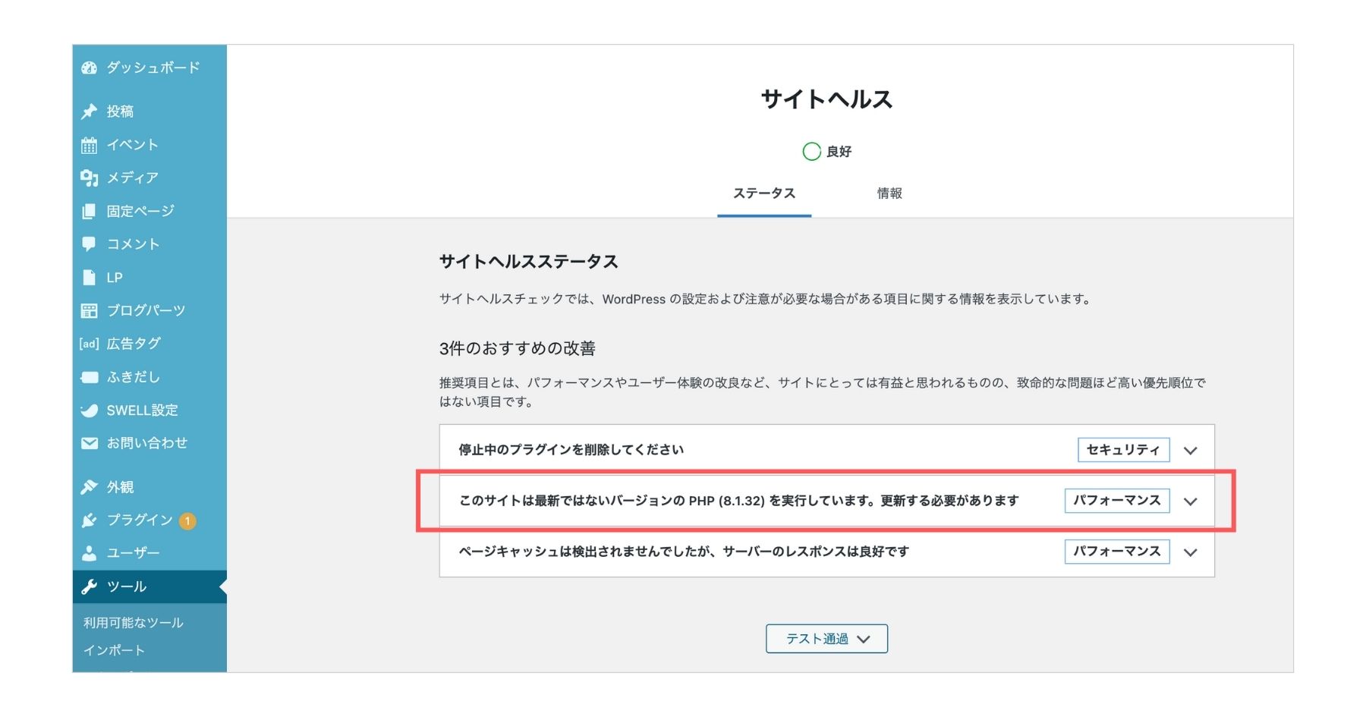This screenshot has height=717, width=1366.
Task: Click パフォーマンス badge on PHP row
Action: (1116, 501)
